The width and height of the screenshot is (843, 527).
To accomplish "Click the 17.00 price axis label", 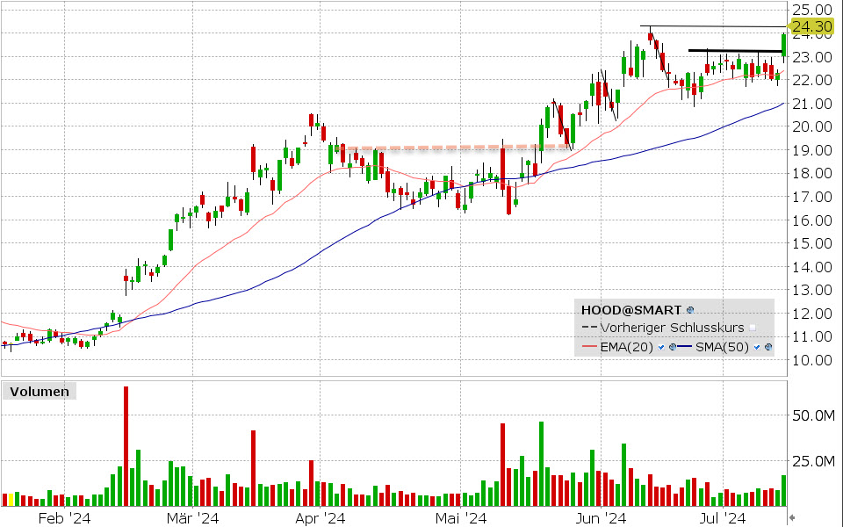I will (x=813, y=197).
